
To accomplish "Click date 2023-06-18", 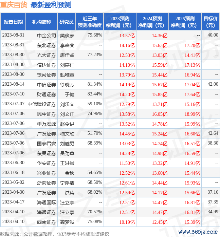I will pyautogui.click(x=13, y=173).
